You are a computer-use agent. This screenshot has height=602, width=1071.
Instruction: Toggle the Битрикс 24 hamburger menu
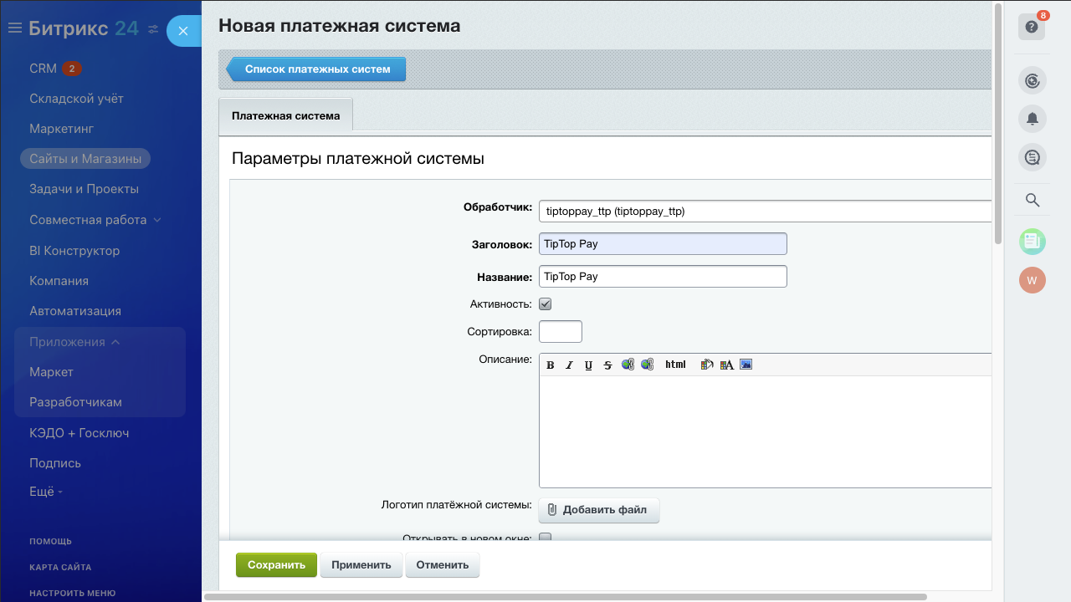(14, 28)
